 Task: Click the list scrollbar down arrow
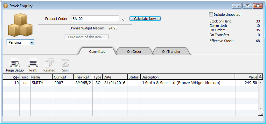pos(261,108)
